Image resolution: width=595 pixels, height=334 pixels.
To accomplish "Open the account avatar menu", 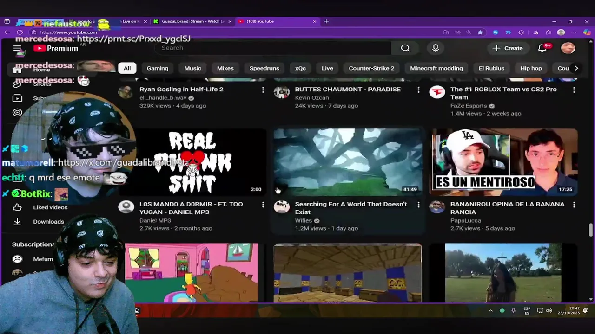I will (568, 48).
